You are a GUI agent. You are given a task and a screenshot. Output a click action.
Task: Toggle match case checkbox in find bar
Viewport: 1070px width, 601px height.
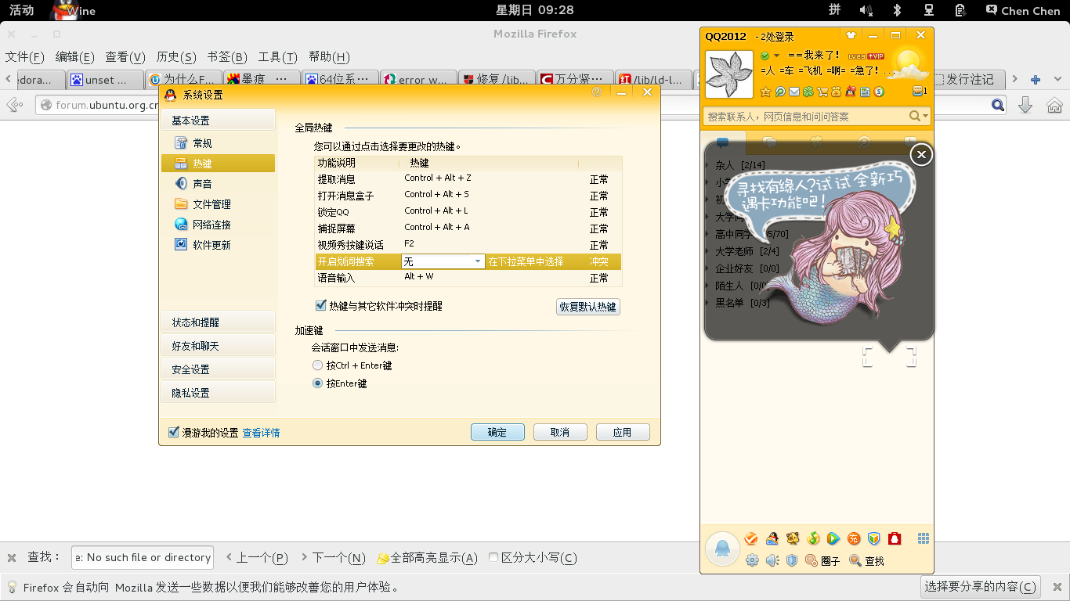click(x=493, y=558)
